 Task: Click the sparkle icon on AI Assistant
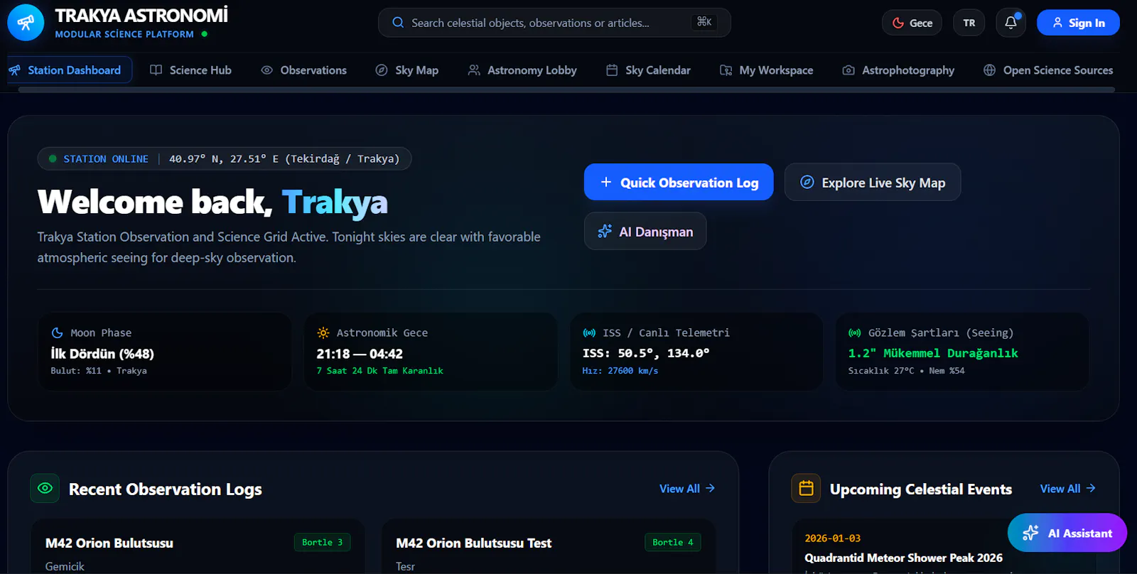pyautogui.click(x=1030, y=533)
